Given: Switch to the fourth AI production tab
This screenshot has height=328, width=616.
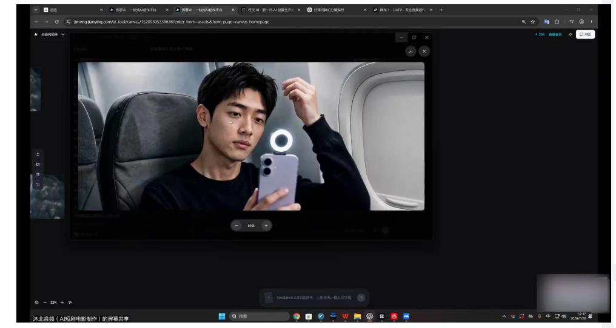Looking at the screenshot, I should coord(270,10).
